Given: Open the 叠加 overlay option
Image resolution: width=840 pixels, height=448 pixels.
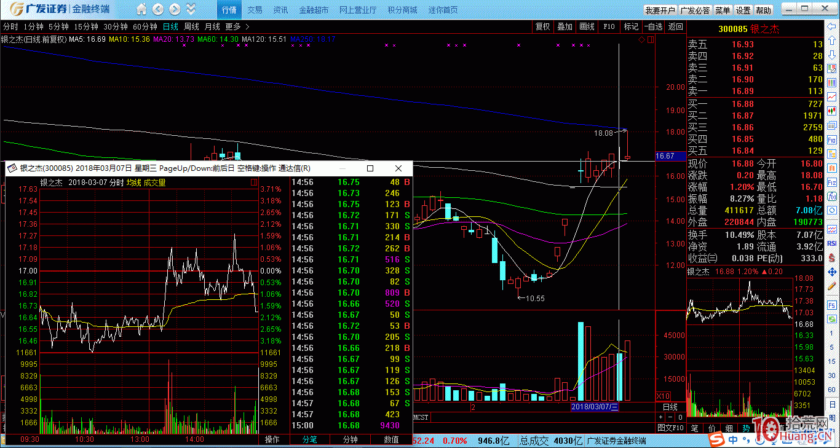Looking at the screenshot, I should click(x=565, y=27).
